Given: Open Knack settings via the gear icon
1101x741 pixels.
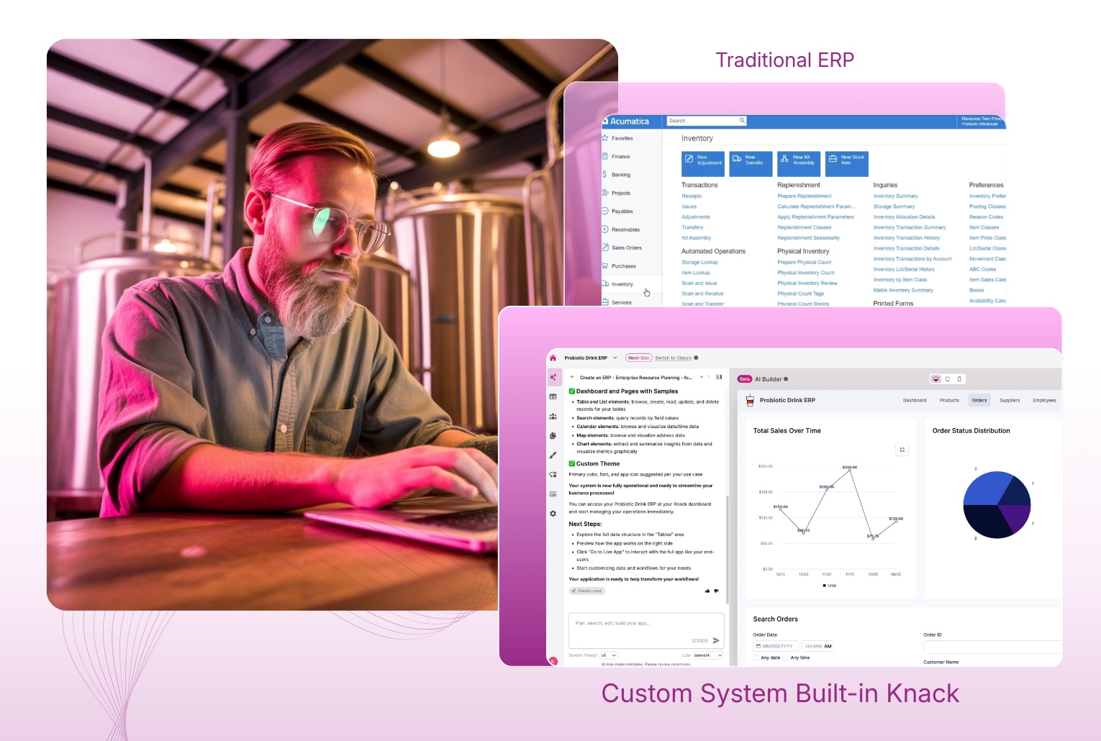Looking at the screenshot, I should click(553, 513).
